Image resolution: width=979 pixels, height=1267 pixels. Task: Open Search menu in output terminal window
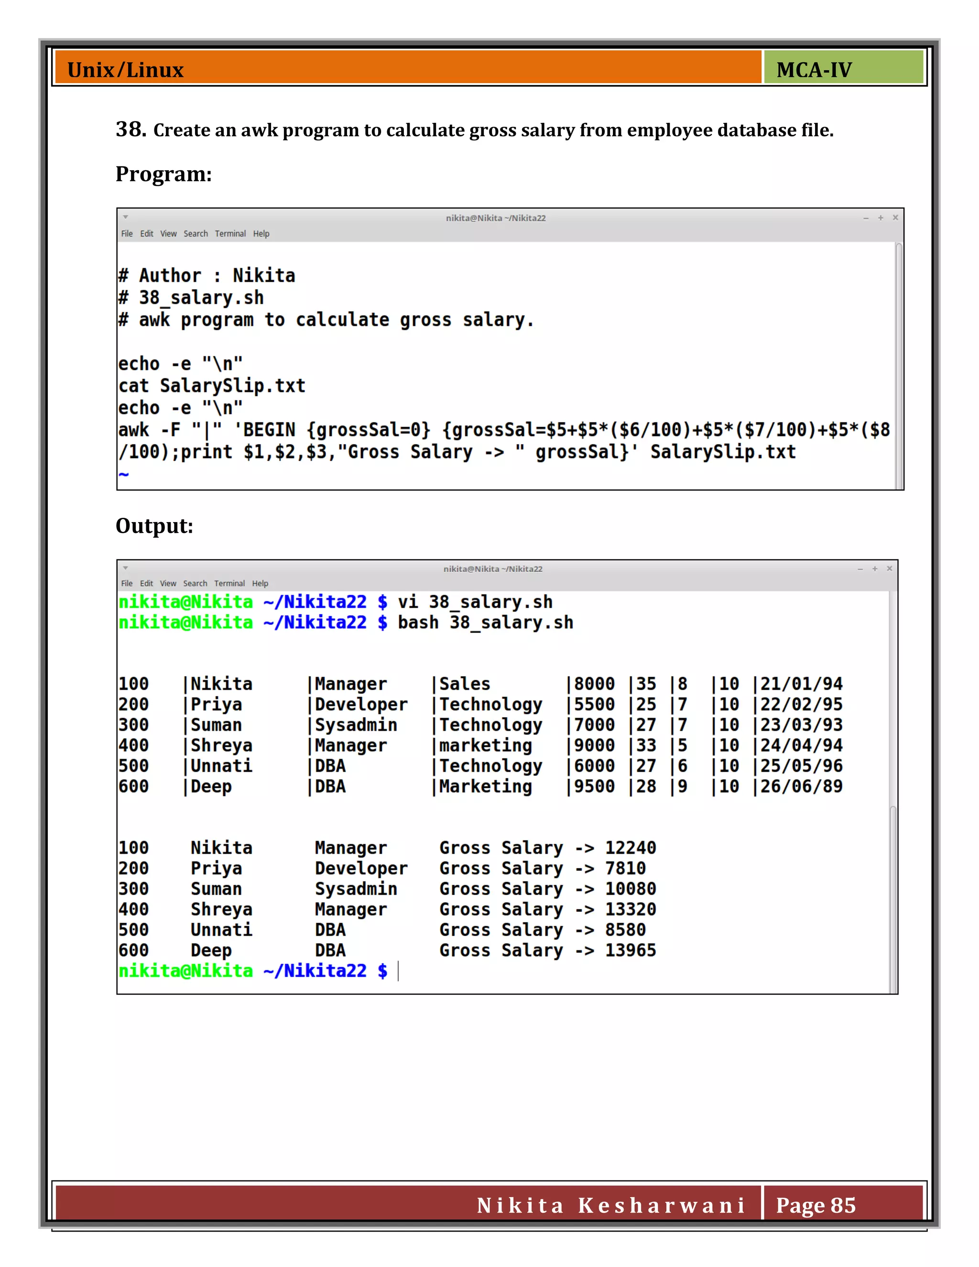click(195, 584)
